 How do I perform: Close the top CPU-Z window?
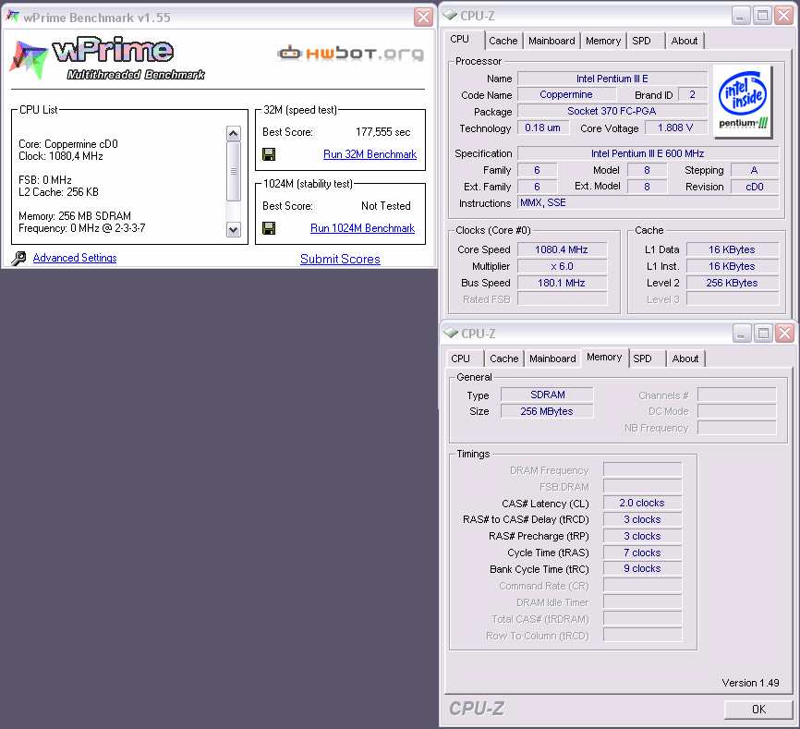[x=783, y=16]
